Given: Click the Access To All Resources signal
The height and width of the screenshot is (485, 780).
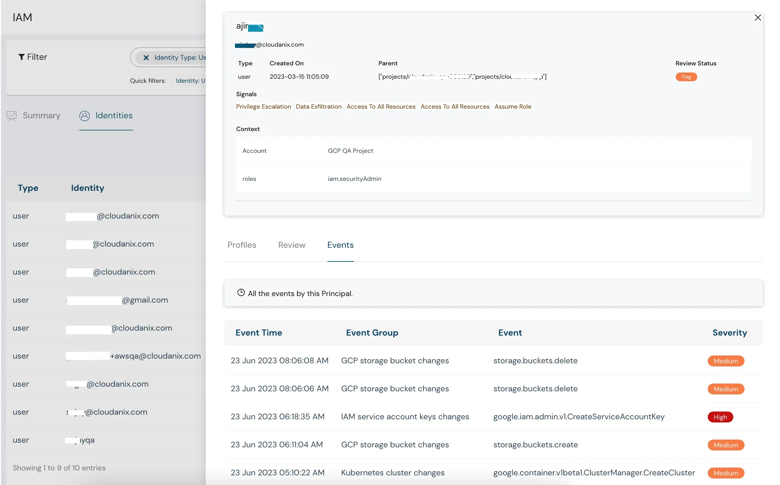Looking at the screenshot, I should coord(380,106).
